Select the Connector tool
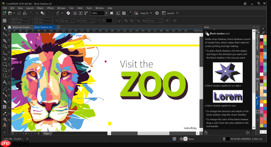 click(5, 95)
